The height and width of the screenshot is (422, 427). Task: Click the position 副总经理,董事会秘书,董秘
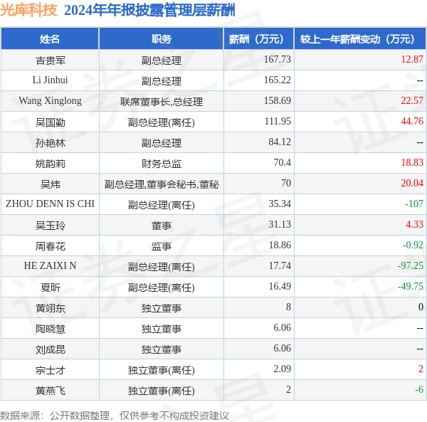162,184
